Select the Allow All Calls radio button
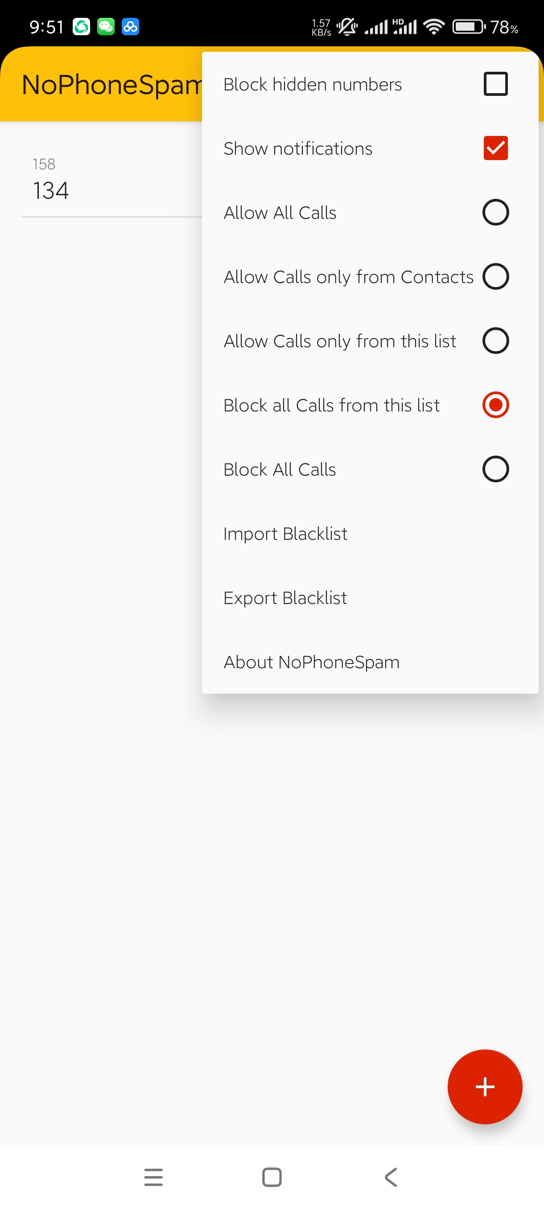 (495, 213)
